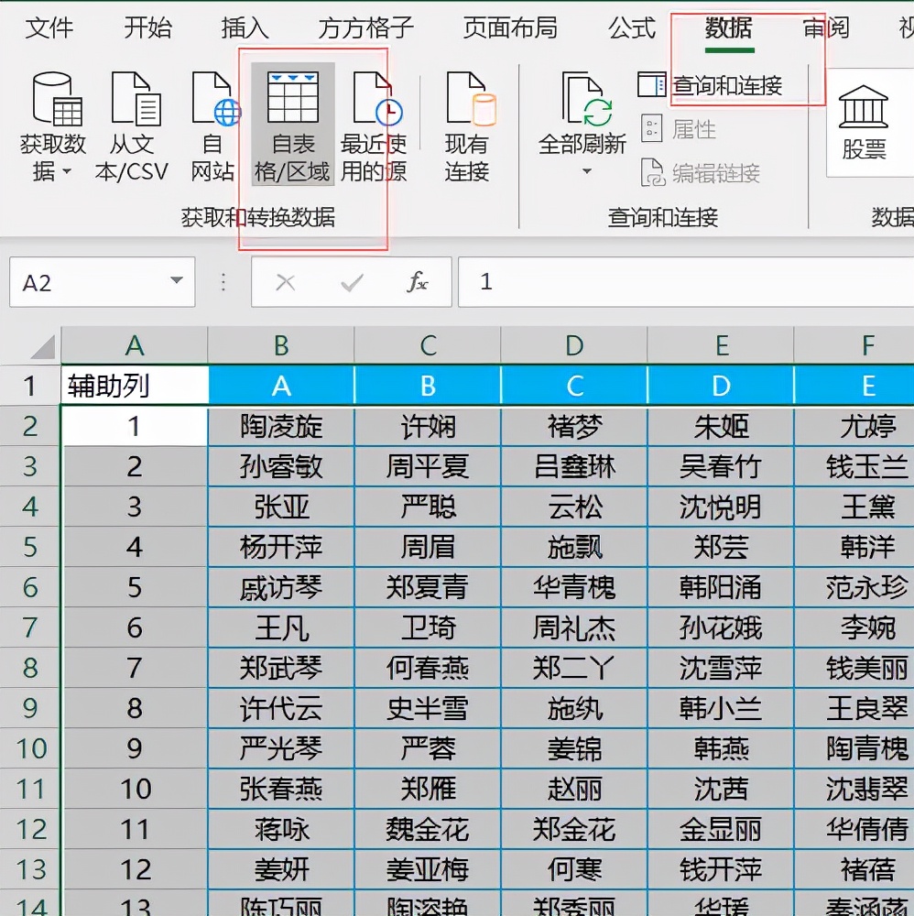Click 全部刷新 (Refresh All) icon
914x916 pixels.
(x=586, y=98)
